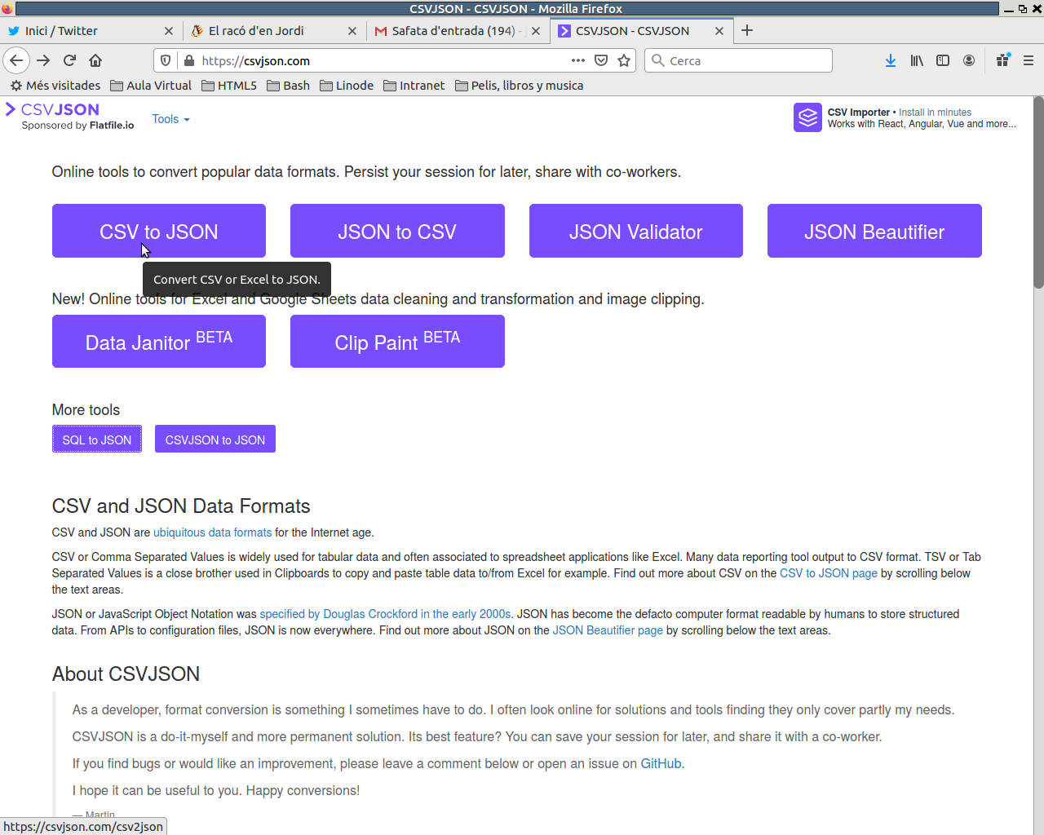Open page actions three-dot menu
The image size is (1044, 835).
pos(578,60)
